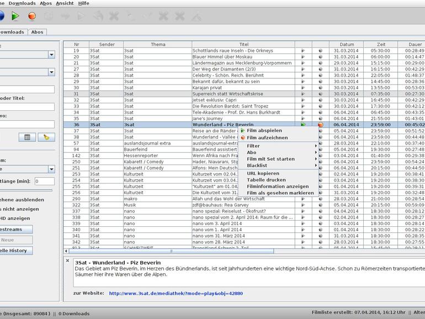
Task: Open the 3sat mediathek website link
Action: [x=176, y=293]
